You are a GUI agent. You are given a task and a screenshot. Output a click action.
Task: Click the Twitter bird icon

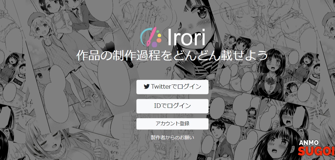pos(146,87)
